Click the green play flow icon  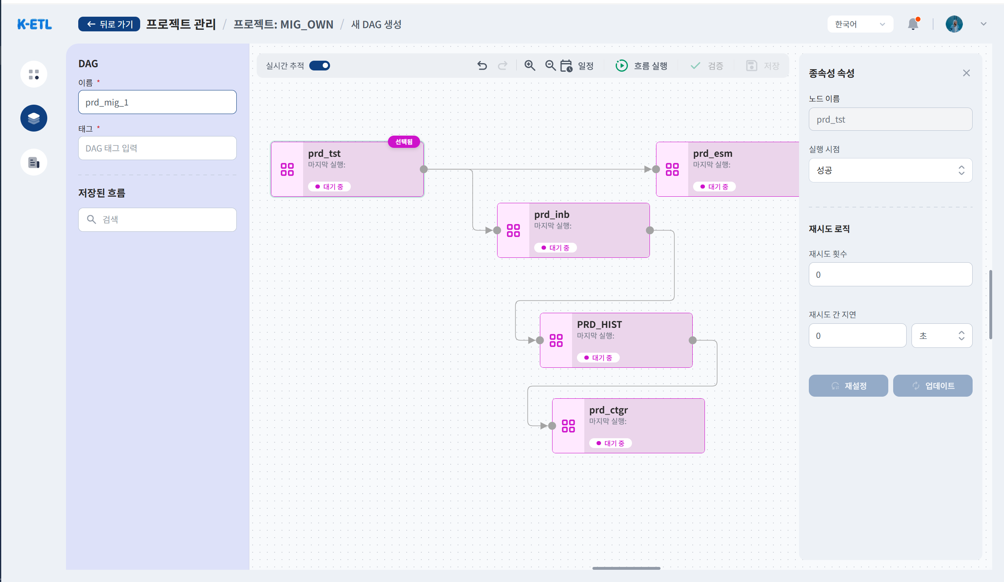click(621, 66)
